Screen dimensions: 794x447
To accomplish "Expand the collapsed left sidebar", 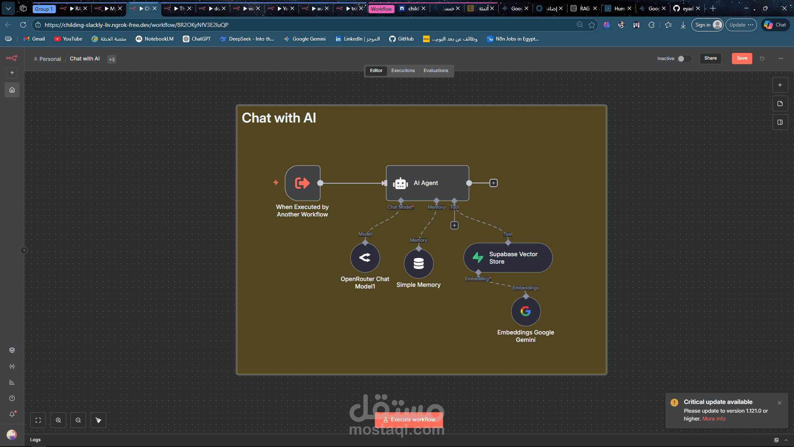I will pos(24,250).
